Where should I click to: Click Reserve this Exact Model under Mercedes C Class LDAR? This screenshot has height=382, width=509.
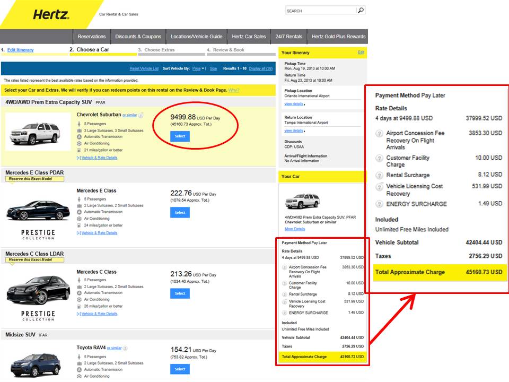pos(34,260)
